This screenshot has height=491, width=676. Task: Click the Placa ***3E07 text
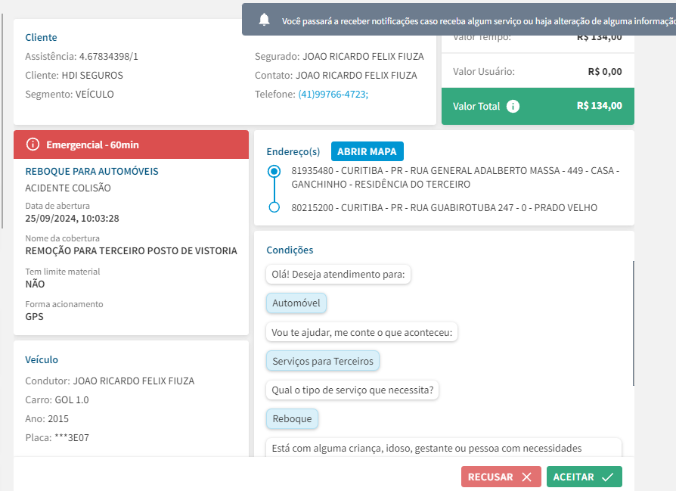(72, 438)
